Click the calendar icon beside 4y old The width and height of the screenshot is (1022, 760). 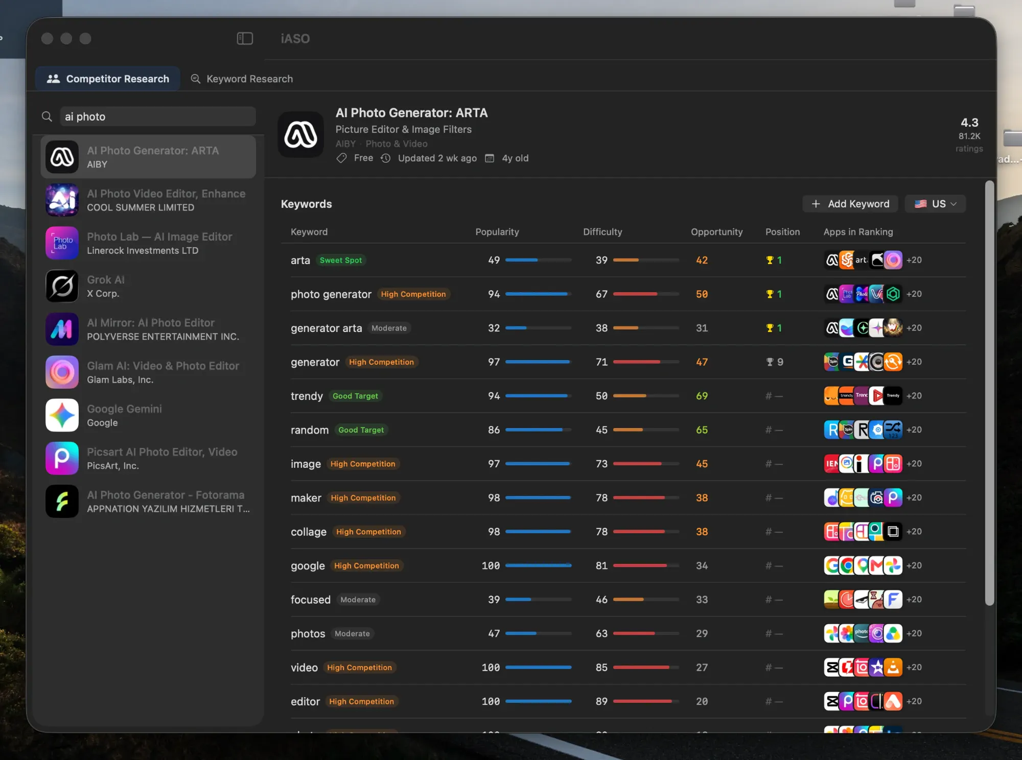pos(490,158)
